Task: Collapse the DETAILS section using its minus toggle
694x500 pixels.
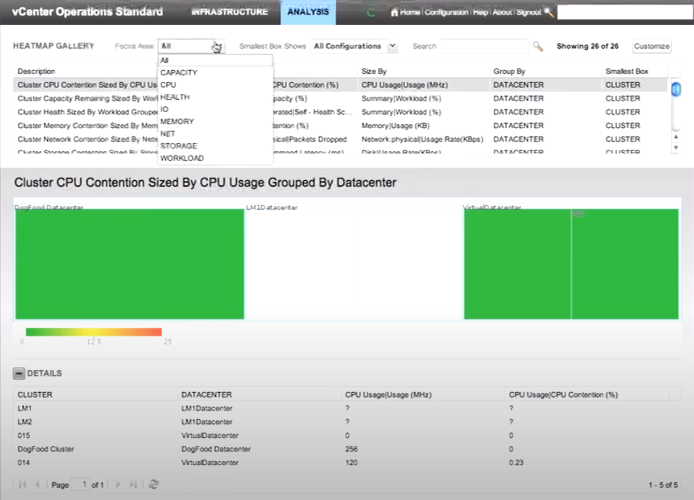Action: tap(20, 373)
